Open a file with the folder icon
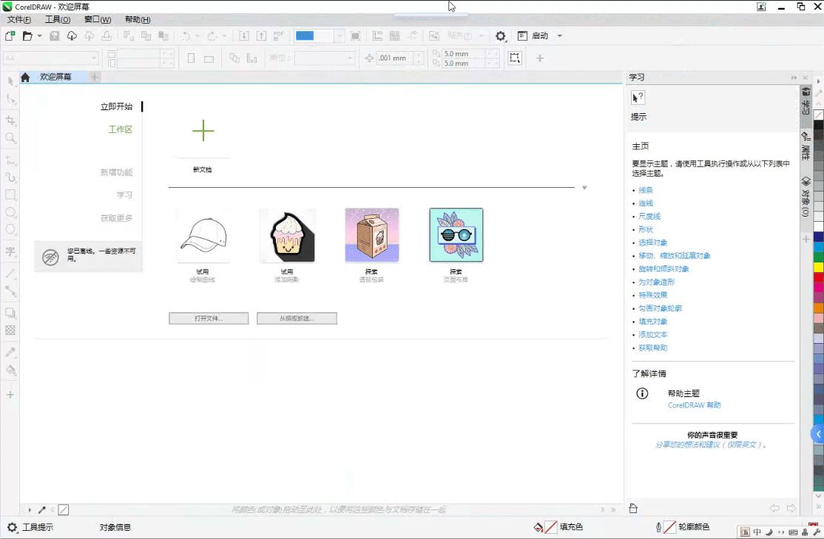Viewport: 824px width, 539px height. click(27, 35)
